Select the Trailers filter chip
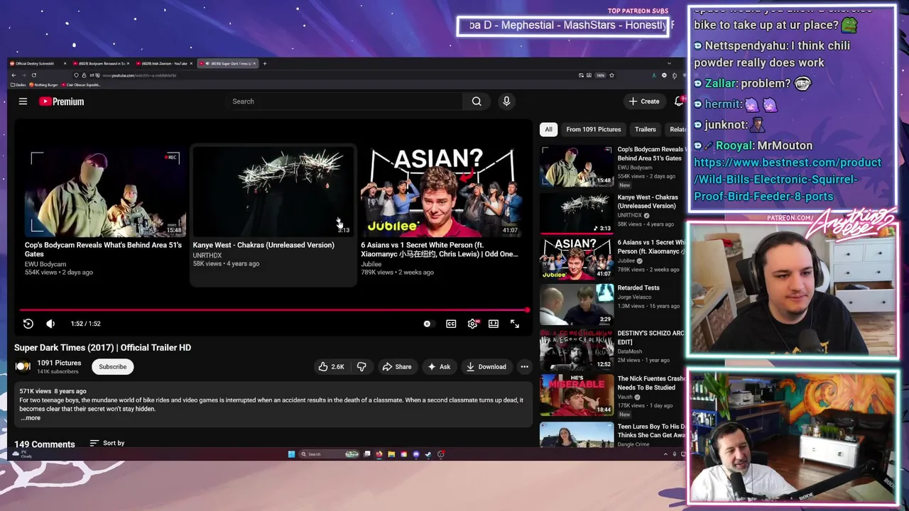 [645, 129]
